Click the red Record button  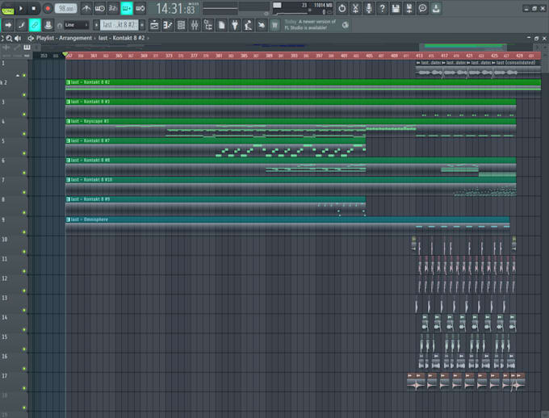pyautogui.click(x=48, y=8)
